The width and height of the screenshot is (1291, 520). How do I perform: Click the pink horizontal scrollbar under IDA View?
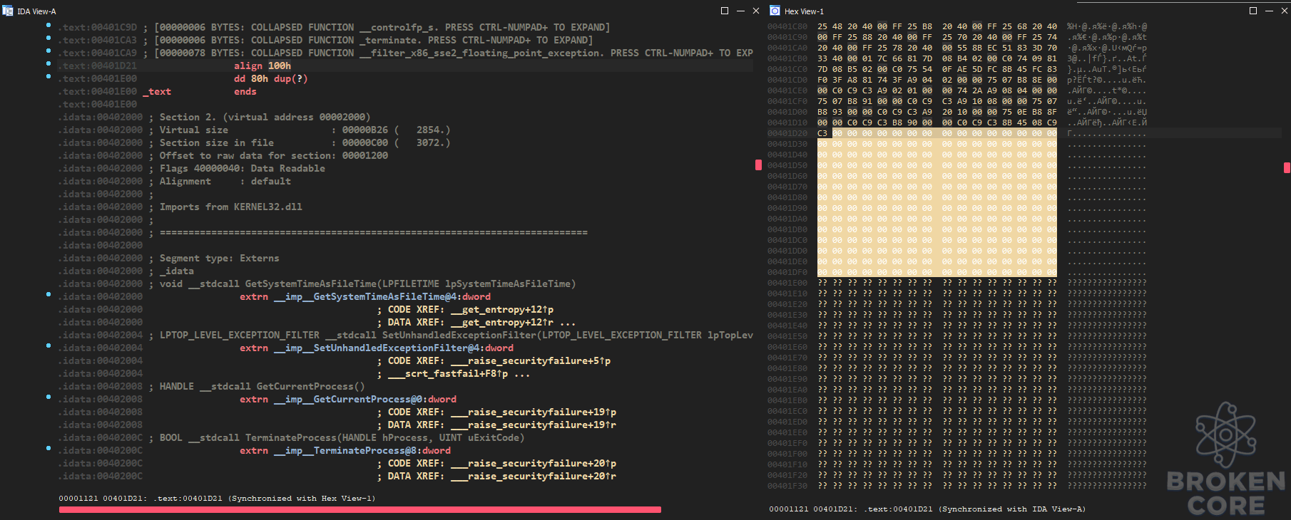pos(359,509)
